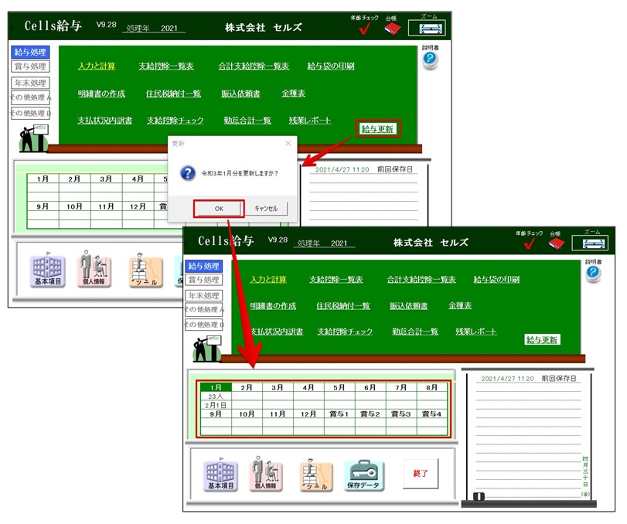
Task: Open 給与袋の印刷 link in front window
Action: click(496, 279)
